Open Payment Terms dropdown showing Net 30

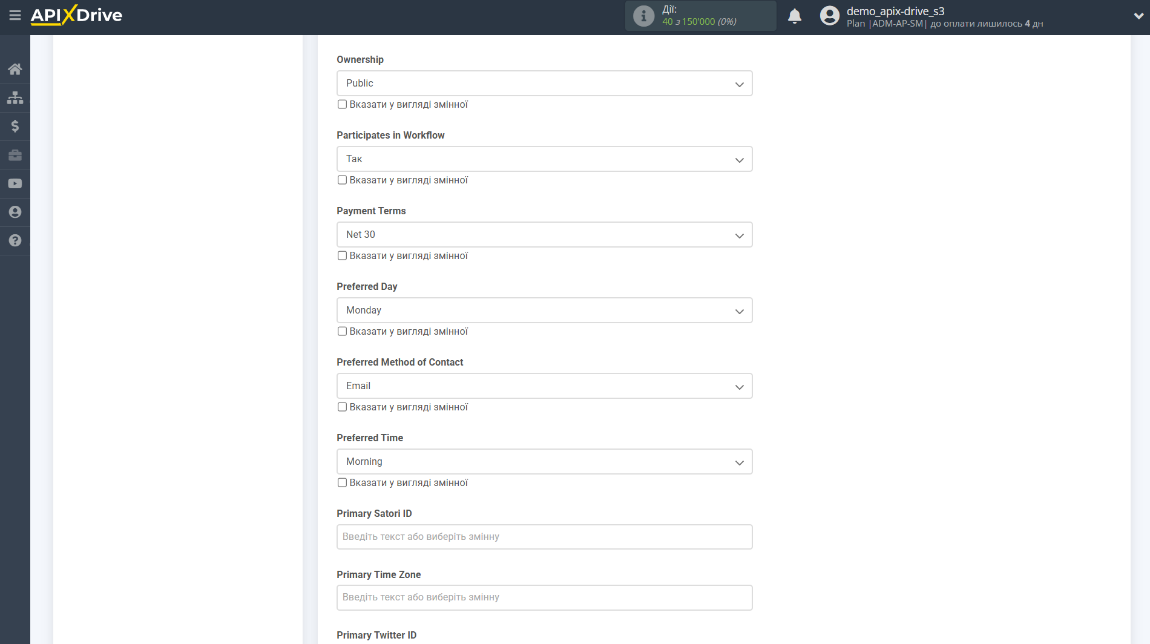[544, 235]
